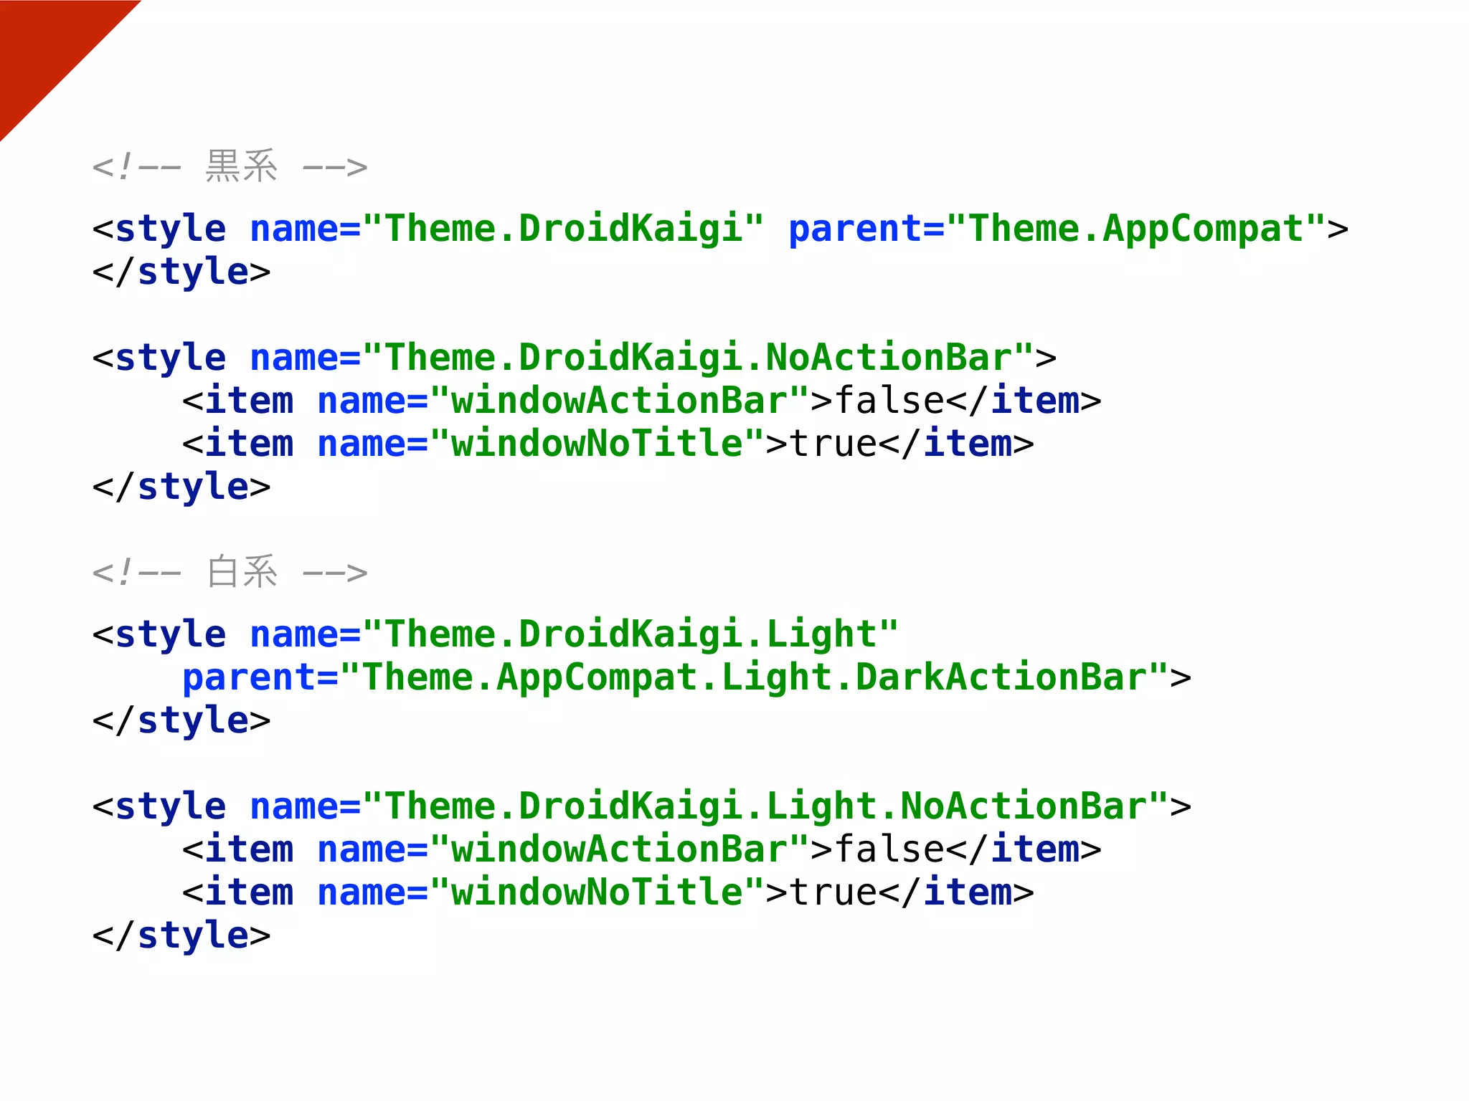Click the "黒系" comment line
Viewport: 1469px width, 1101px height.
coord(230,166)
